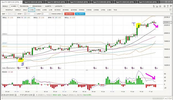Click the timeframe bar collapse icon

click(x=171, y=10)
